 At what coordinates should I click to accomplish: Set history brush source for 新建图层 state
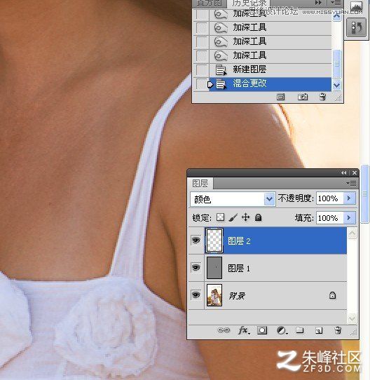201,70
